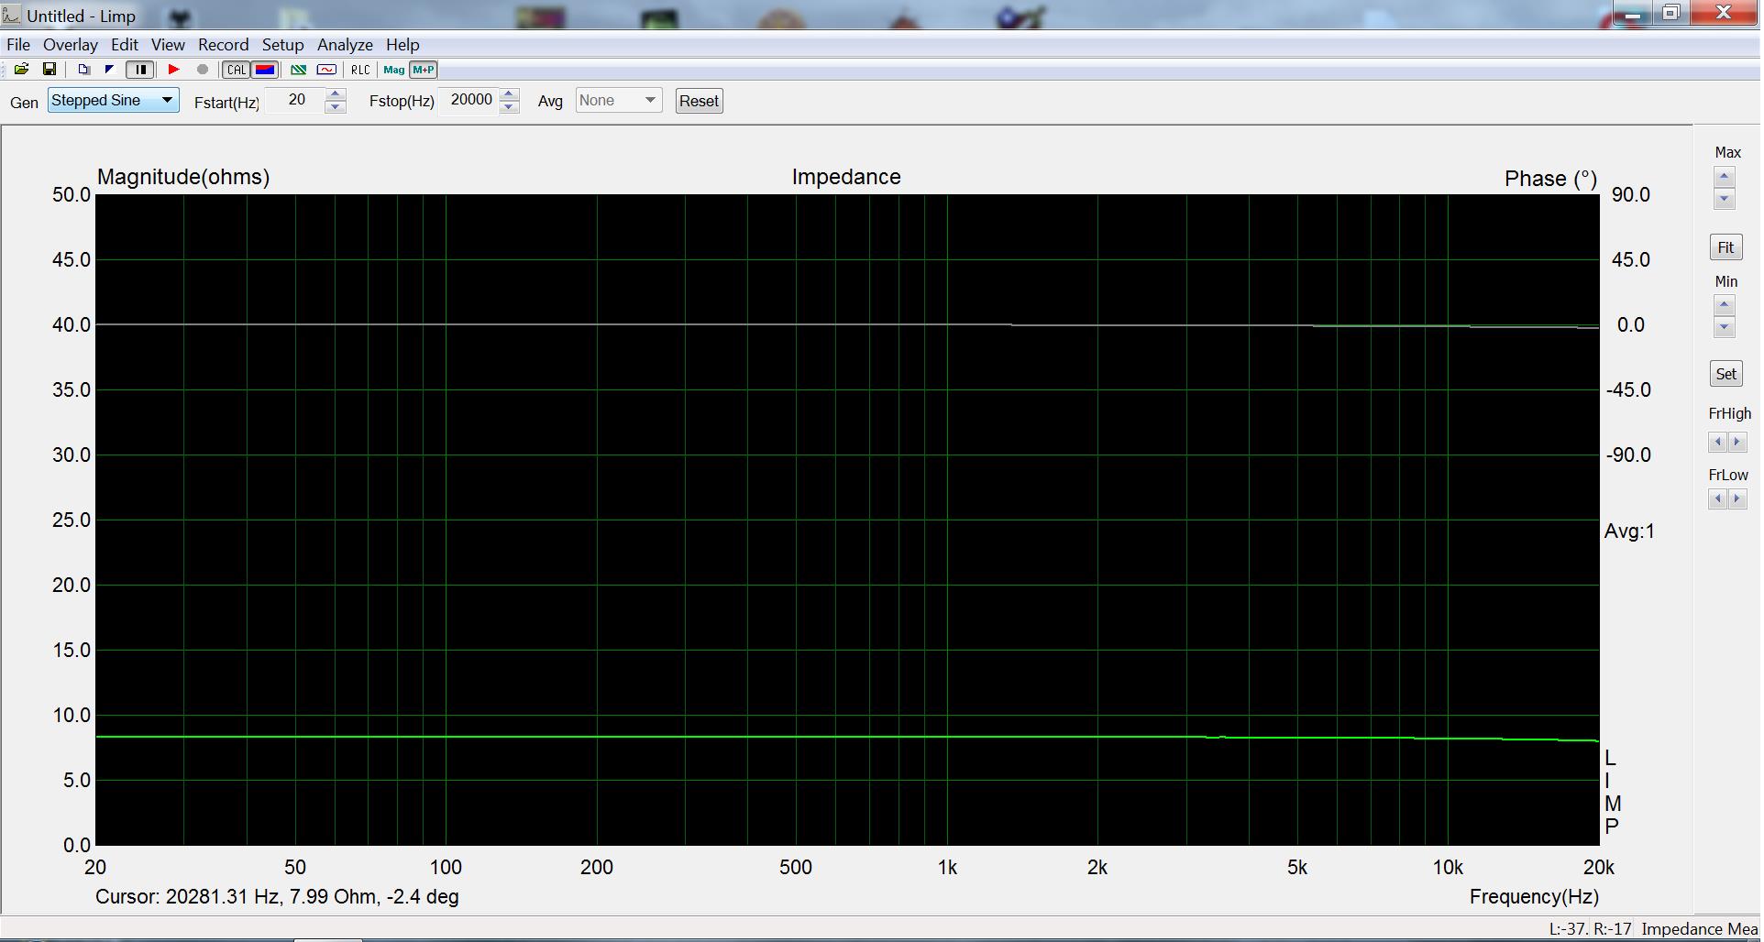Switch to Mag only view
Viewport: 1764px width, 942px height.
point(394,70)
